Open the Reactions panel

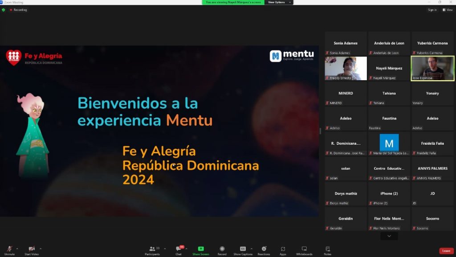pyautogui.click(x=264, y=249)
